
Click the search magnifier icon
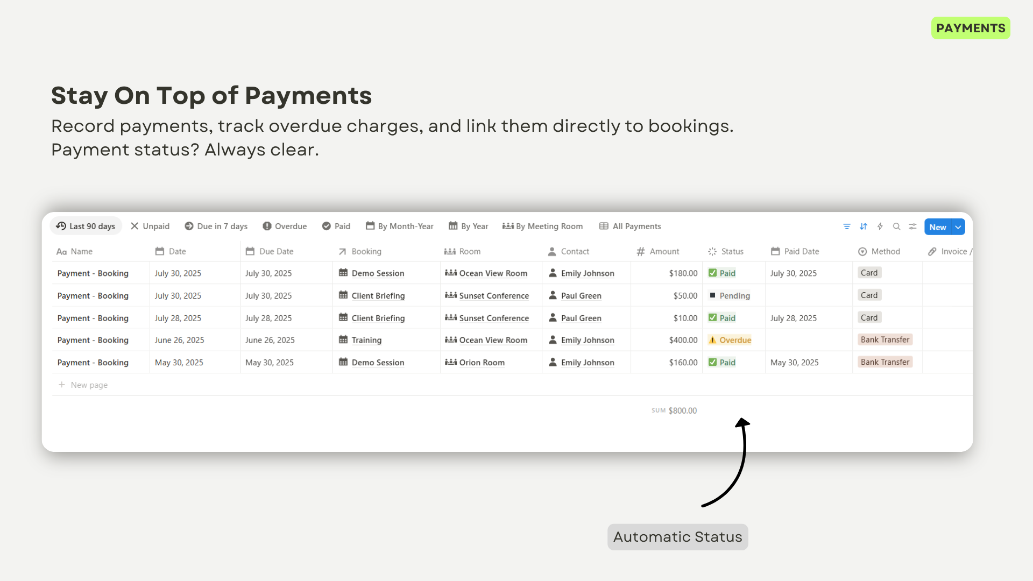pos(896,226)
